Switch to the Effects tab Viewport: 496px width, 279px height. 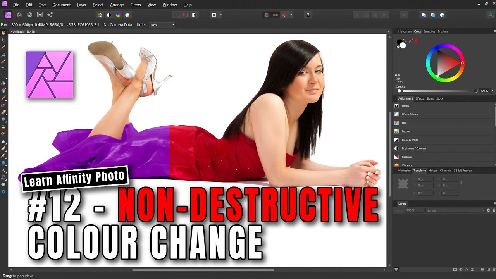pyautogui.click(x=420, y=98)
